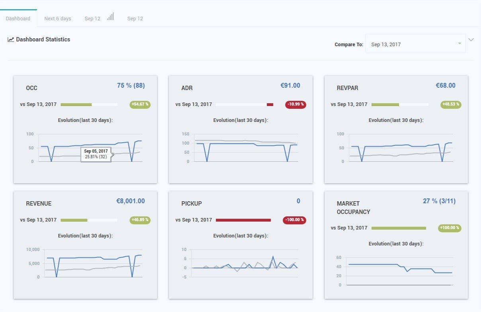
Task: Switch to the Next 6 days tab
Action: 57,18
